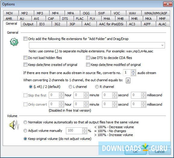Close the Options dialog
Viewport: 174px width, 158px height.
point(168,4)
